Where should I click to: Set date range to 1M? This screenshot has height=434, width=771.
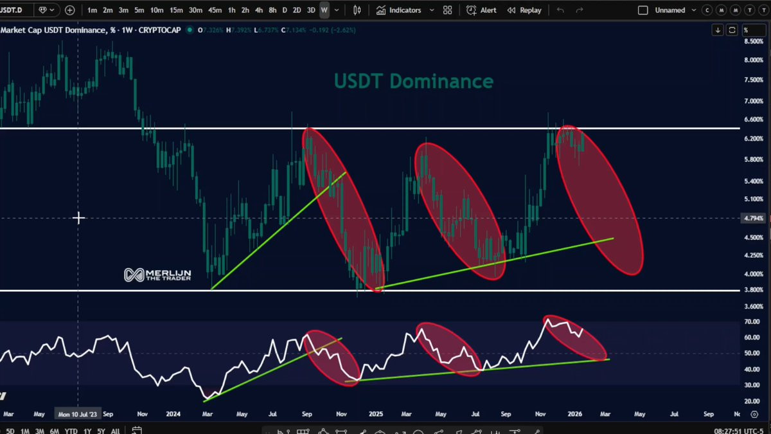(24, 431)
